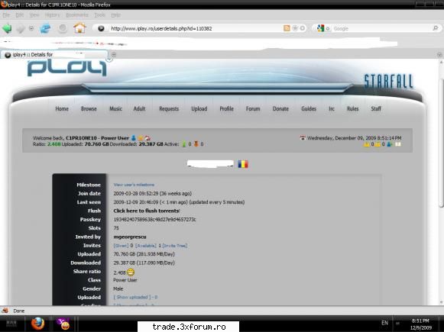The height and width of the screenshot is (332, 444).
Task: Open the Edit menu
Action: click(20, 15)
